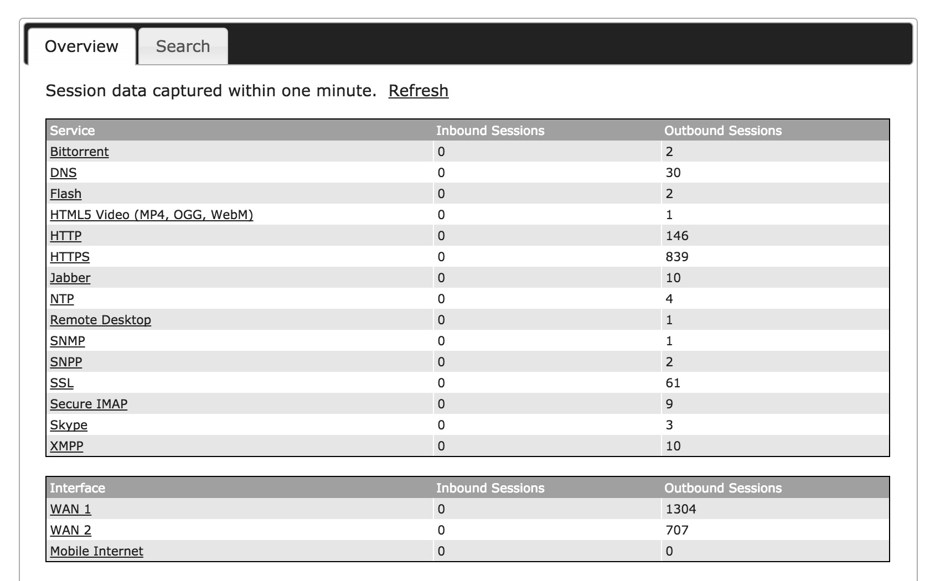Select the SNMP service link
Viewport: 930px width, 581px height.
[x=67, y=341]
